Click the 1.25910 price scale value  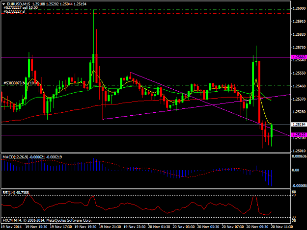tap(299, 21)
